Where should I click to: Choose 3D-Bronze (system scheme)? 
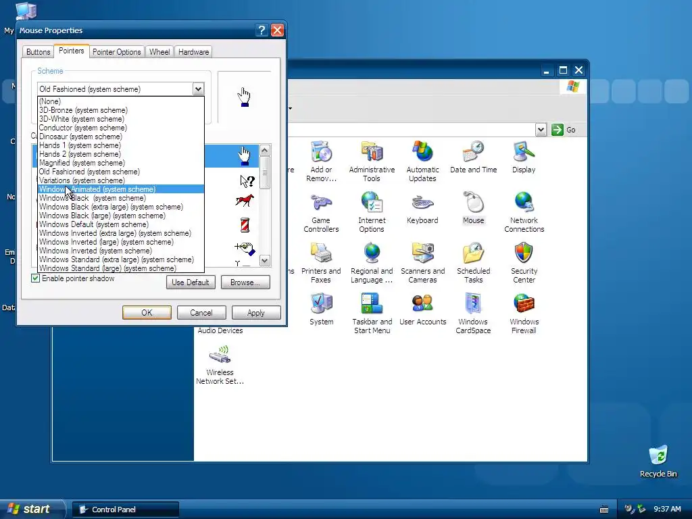(120, 110)
